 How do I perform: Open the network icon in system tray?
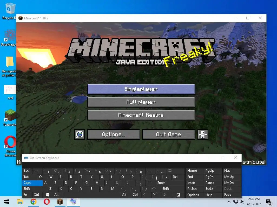(236, 202)
